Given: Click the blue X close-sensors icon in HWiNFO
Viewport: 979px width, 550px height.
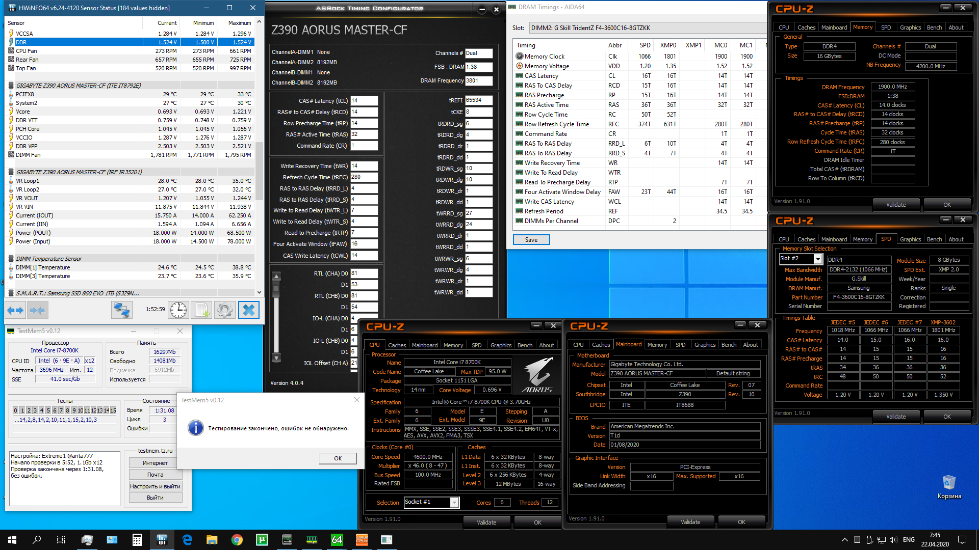Looking at the screenshot, I should click(x=249, y=310).
